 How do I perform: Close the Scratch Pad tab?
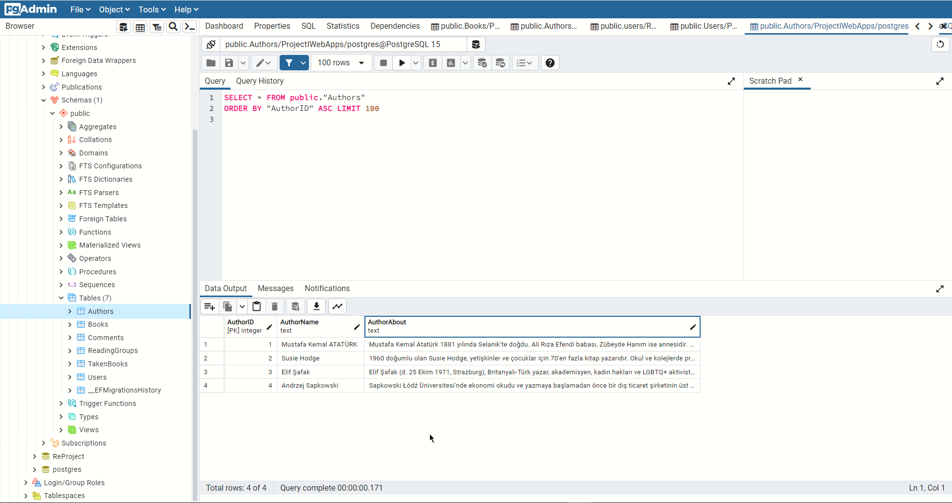tap(800, 79)
